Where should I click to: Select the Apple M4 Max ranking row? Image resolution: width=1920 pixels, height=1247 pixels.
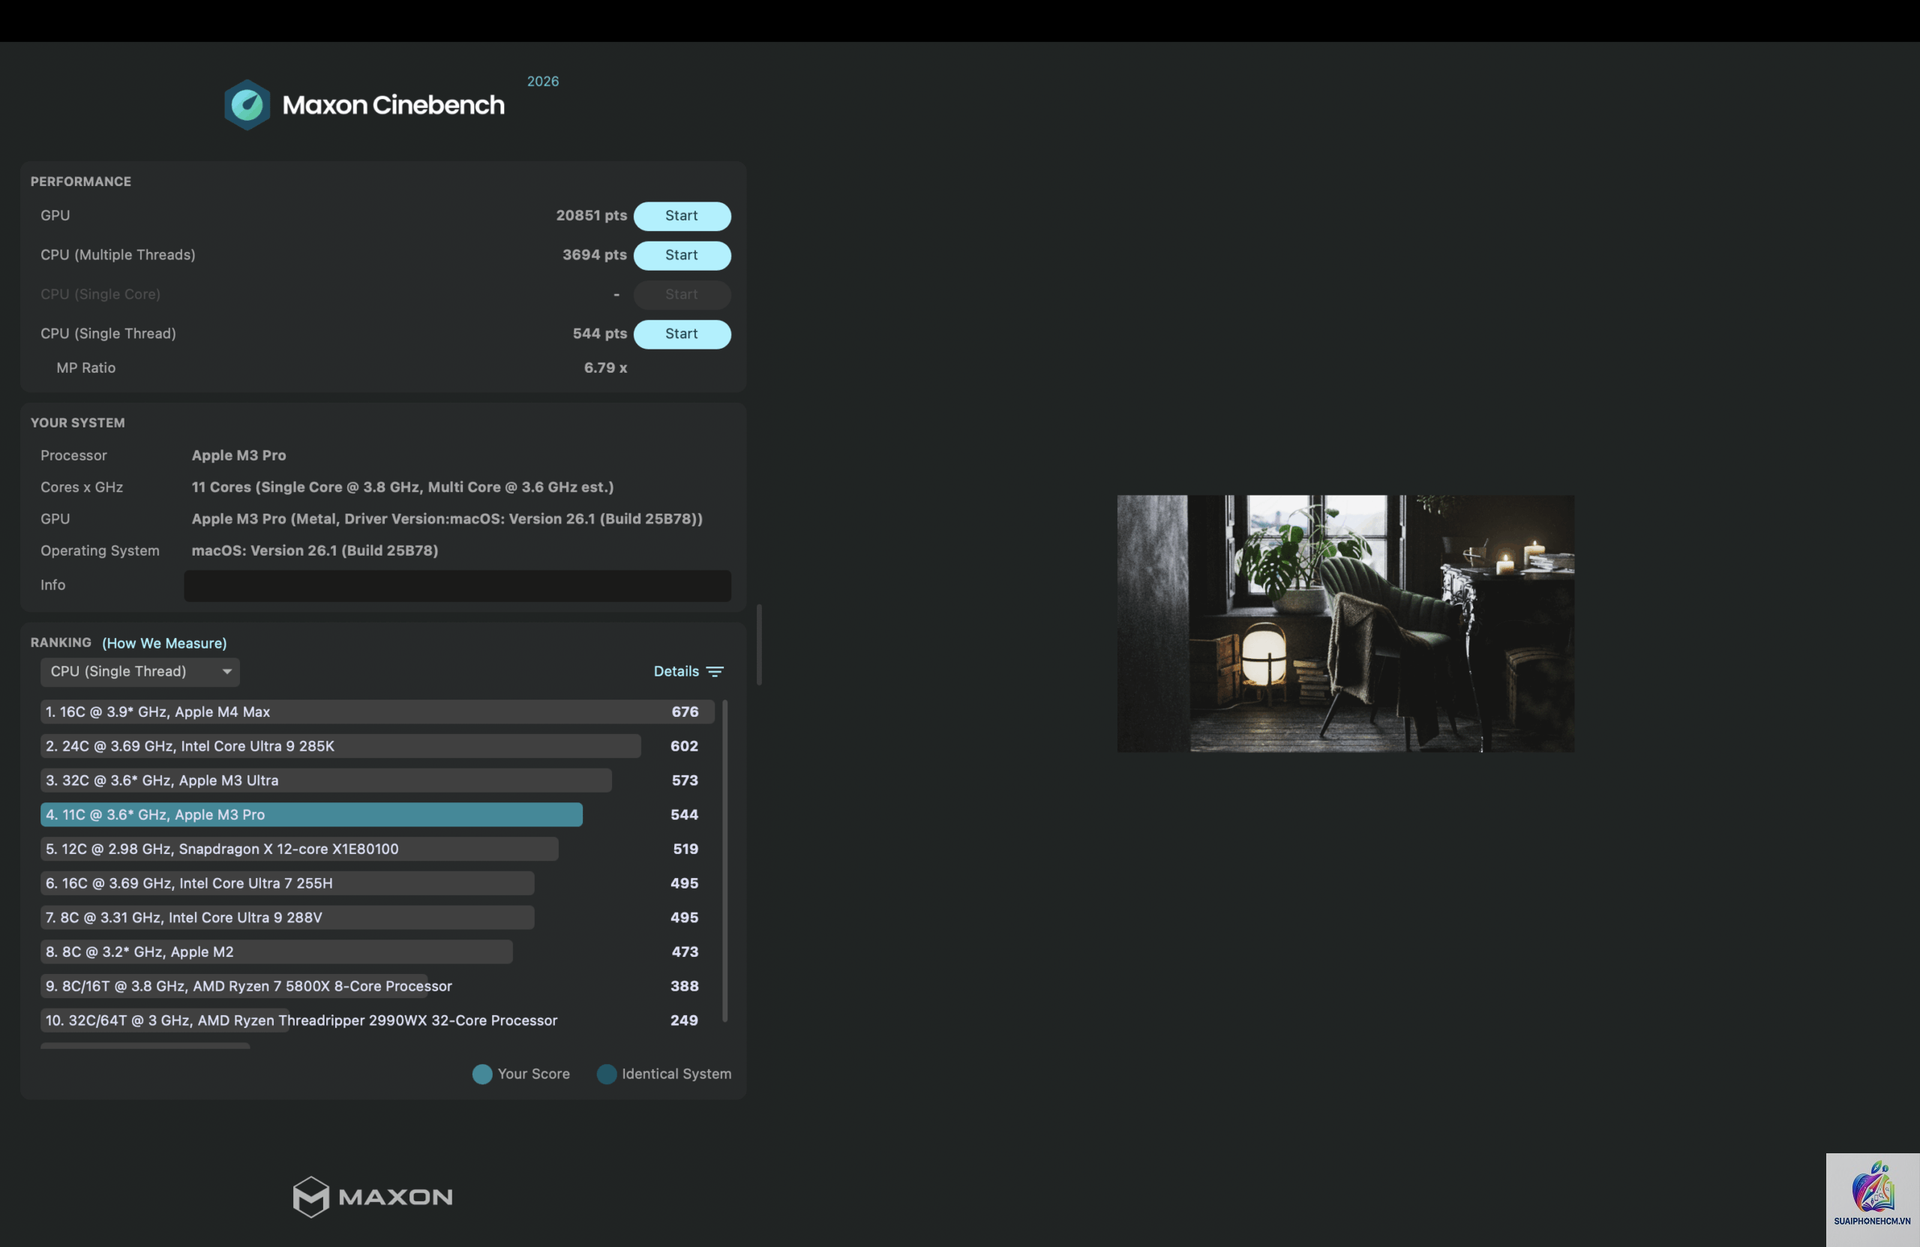pos(376,712)
